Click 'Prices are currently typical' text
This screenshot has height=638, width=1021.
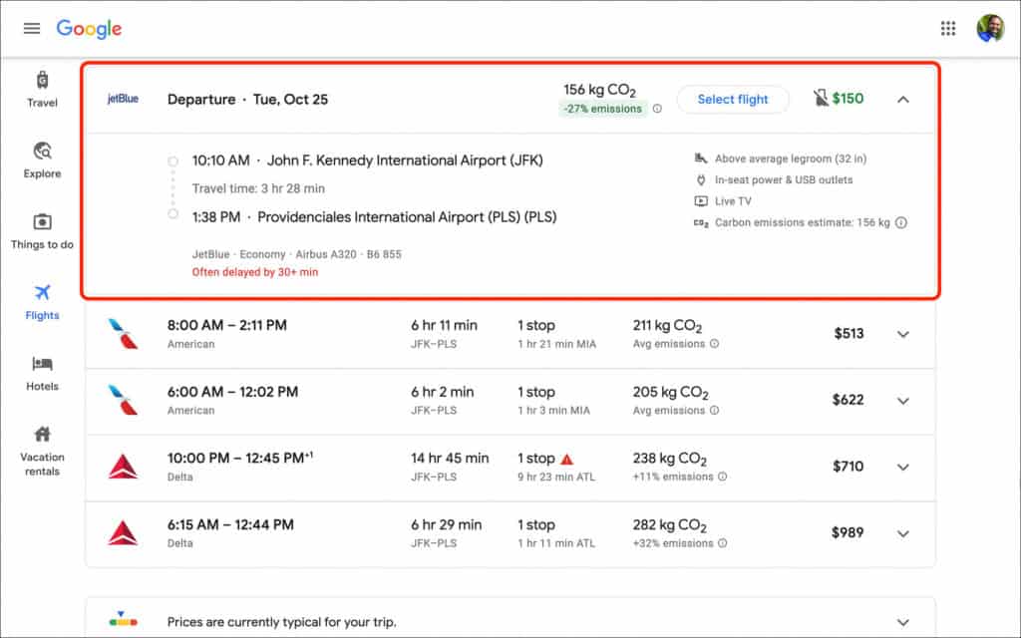281,622
